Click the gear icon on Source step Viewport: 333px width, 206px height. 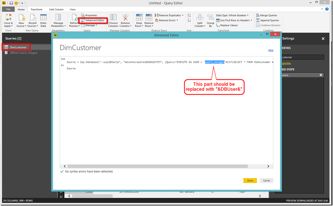tap(321, 75)
